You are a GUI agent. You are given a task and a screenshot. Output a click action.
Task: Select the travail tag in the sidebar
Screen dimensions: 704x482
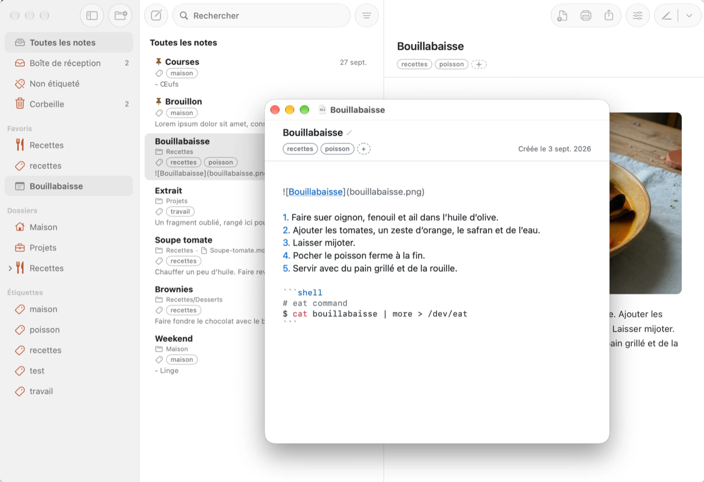[x=69, y=392]
